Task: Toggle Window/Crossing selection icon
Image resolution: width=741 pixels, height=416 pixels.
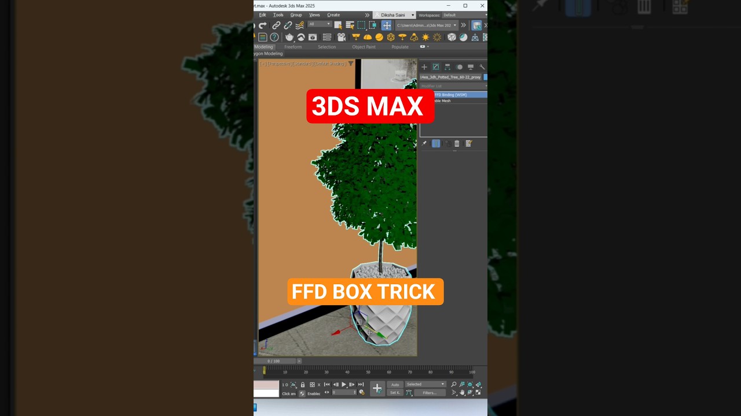Action: pos(373,25)
